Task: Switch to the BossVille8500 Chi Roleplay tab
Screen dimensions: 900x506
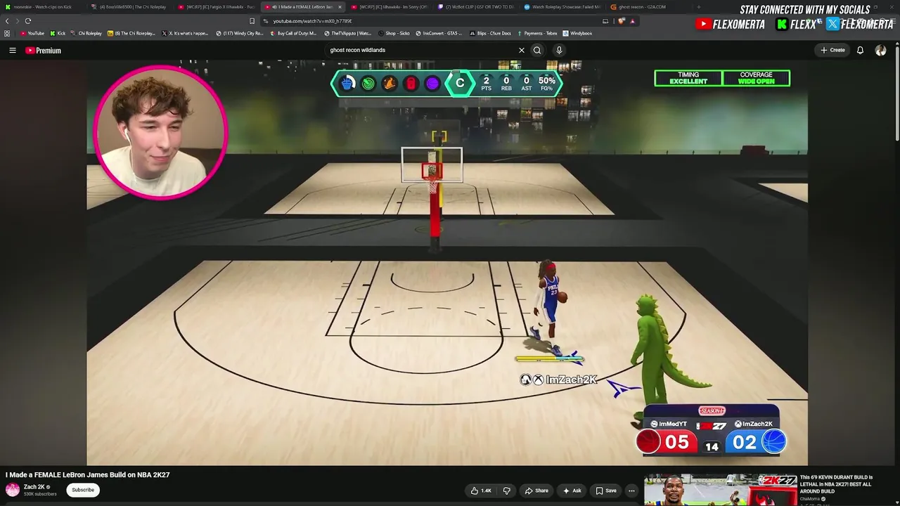Action: point(131,7)
